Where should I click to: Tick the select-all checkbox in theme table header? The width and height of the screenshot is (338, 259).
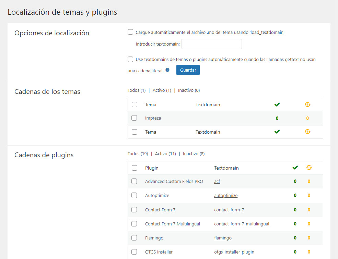pyautogui.click(x=135, y=104)
